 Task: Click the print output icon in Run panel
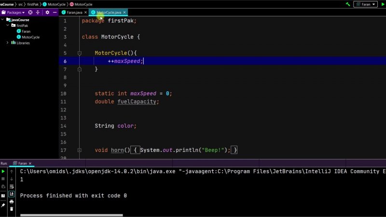[x=12, y=202]
